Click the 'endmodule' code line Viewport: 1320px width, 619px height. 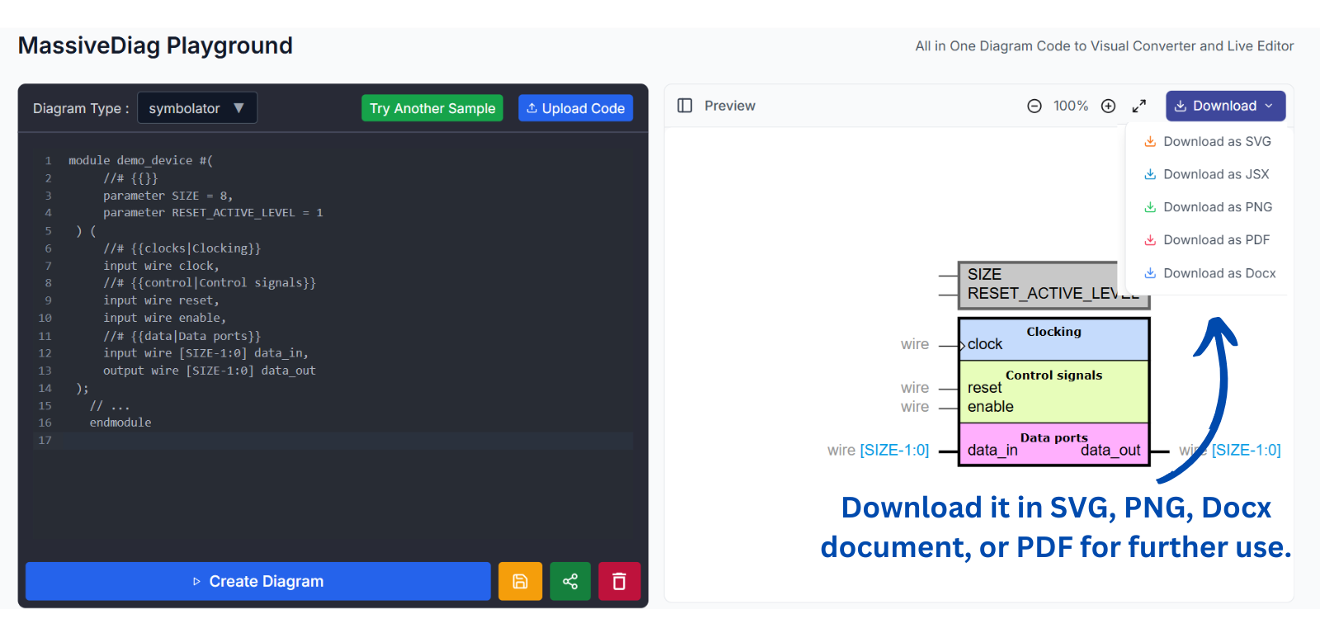click(120, 423)
